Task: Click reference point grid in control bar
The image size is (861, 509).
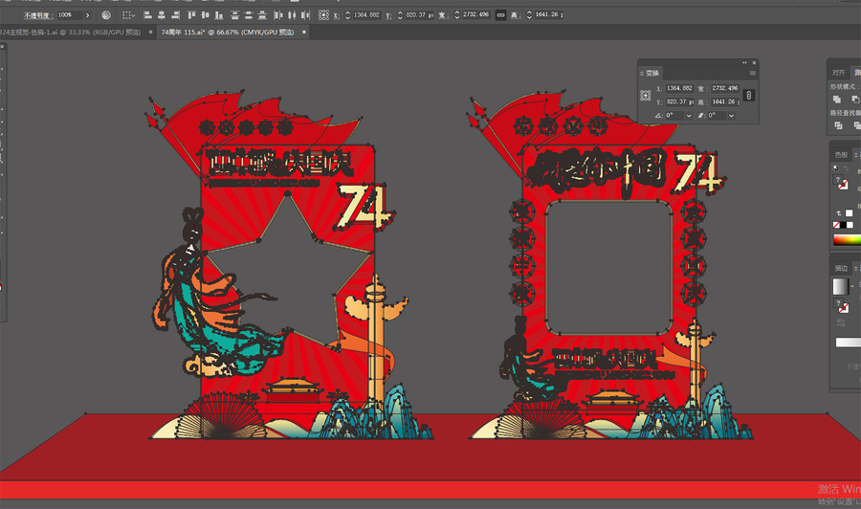Action: pyautogui.click(x=323, y=15)
